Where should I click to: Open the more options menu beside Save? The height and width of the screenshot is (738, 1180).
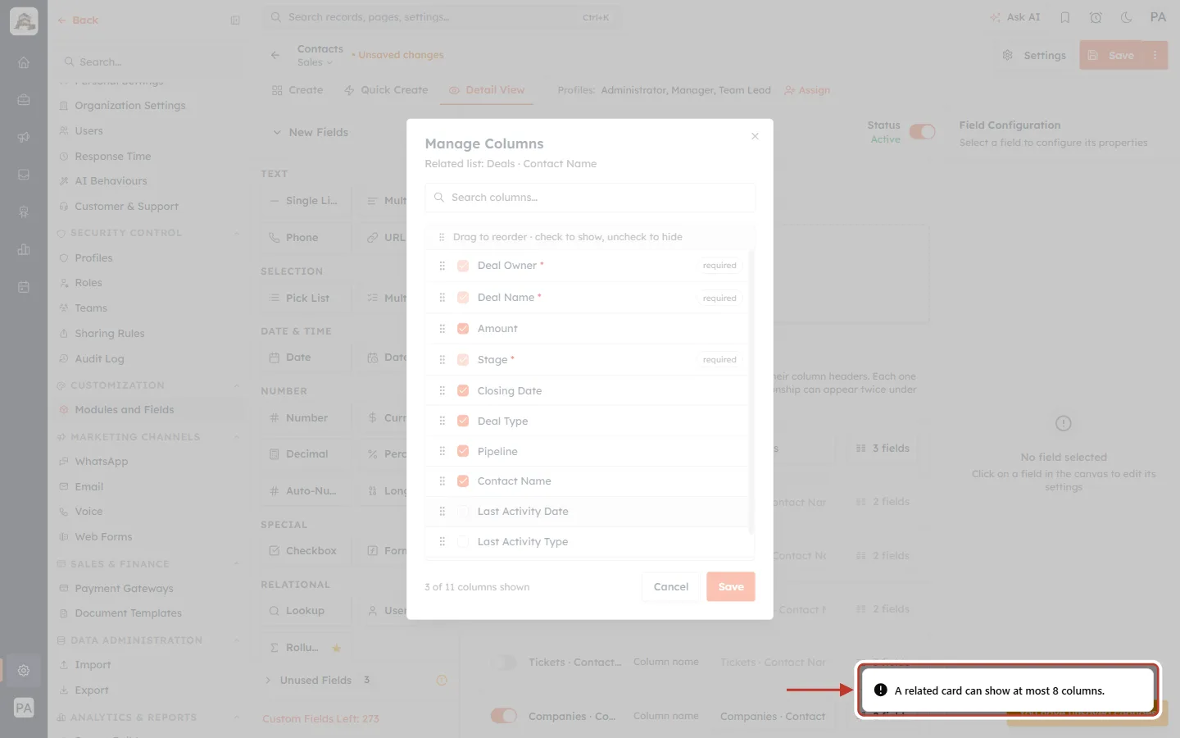click(1155, 55)
